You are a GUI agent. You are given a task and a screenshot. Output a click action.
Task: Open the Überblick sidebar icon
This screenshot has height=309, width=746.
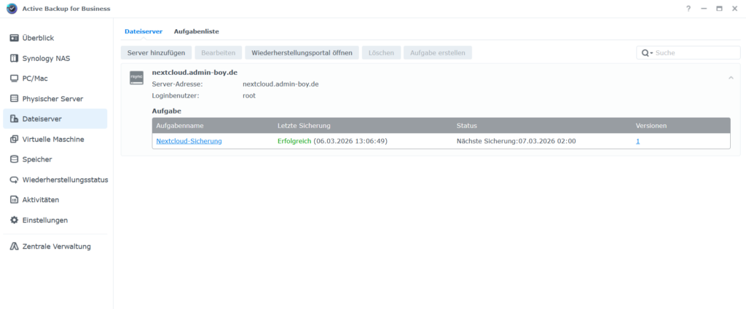pyautogui.click(x=14, y=38)
